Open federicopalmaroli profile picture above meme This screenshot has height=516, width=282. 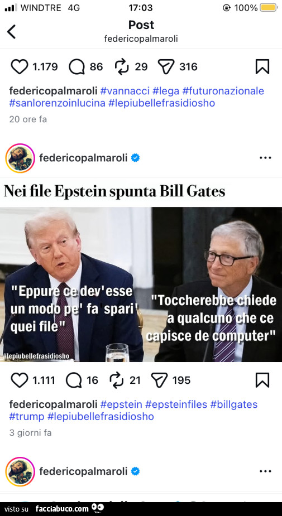[x=20, y=158]
